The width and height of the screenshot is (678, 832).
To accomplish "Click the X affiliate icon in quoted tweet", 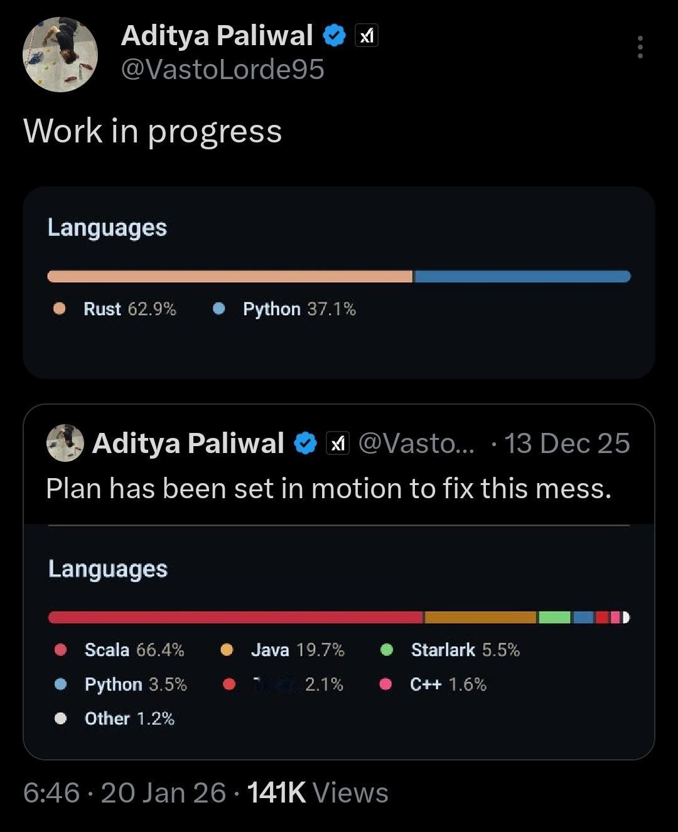I will (338, 443).
